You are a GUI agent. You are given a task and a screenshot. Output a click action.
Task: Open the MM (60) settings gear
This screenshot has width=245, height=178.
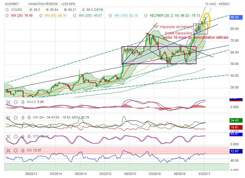(x=41, y=15)
